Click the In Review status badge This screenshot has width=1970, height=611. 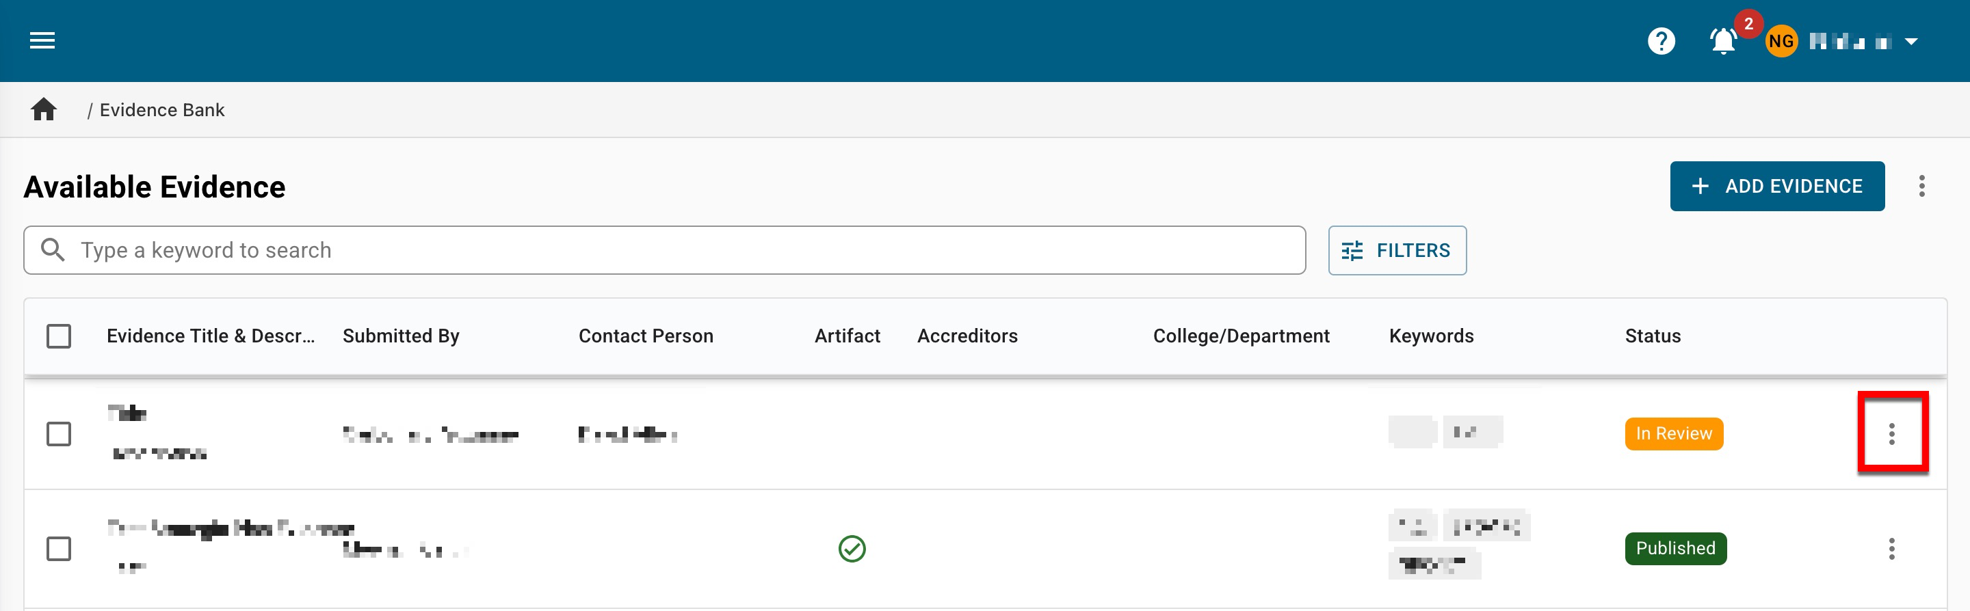(1673, 434)
